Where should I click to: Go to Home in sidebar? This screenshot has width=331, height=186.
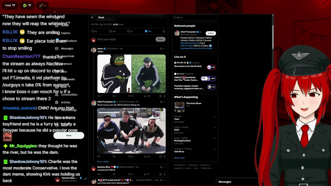62,25
